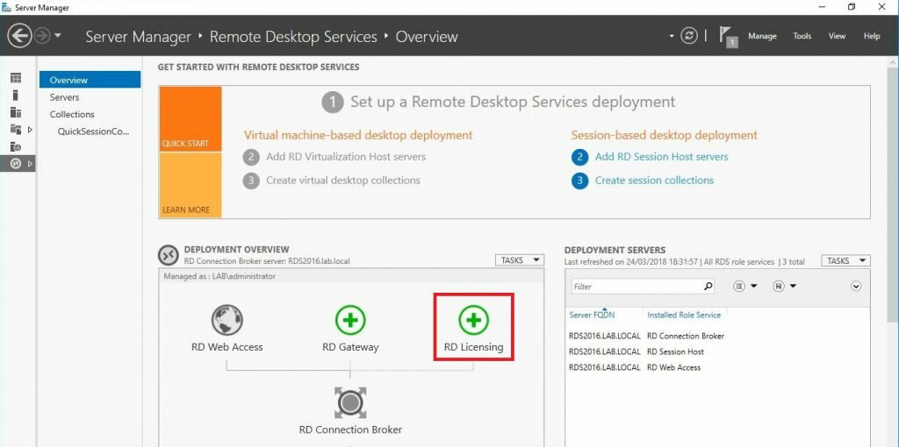Open the notifications flag icon
The image size is (899, 447).
pos(728,36)
